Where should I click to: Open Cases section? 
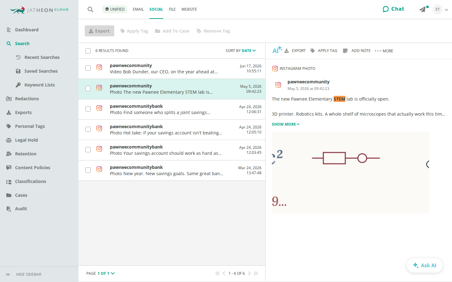[x=21, y=195]
